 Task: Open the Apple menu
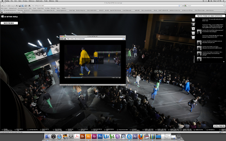[2, 1]
